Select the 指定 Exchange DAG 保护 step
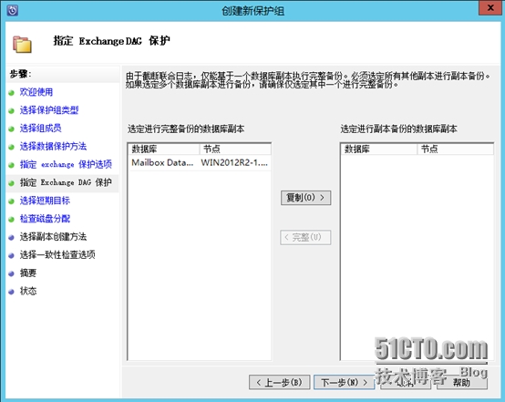The height and width of the screenshot is (402, 505). pos(66,182)
